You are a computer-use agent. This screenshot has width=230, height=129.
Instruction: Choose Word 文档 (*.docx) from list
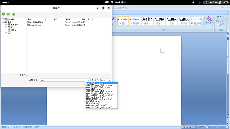coord(102,83)
